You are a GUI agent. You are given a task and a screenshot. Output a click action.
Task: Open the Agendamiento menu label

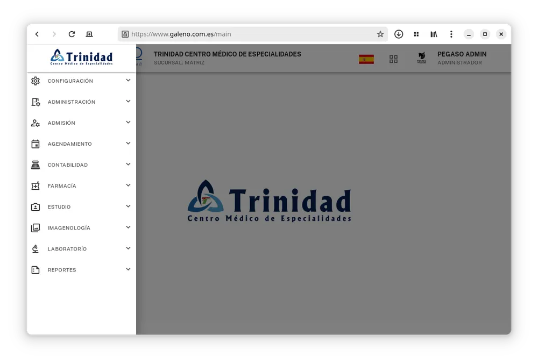[x=69, y=144]
